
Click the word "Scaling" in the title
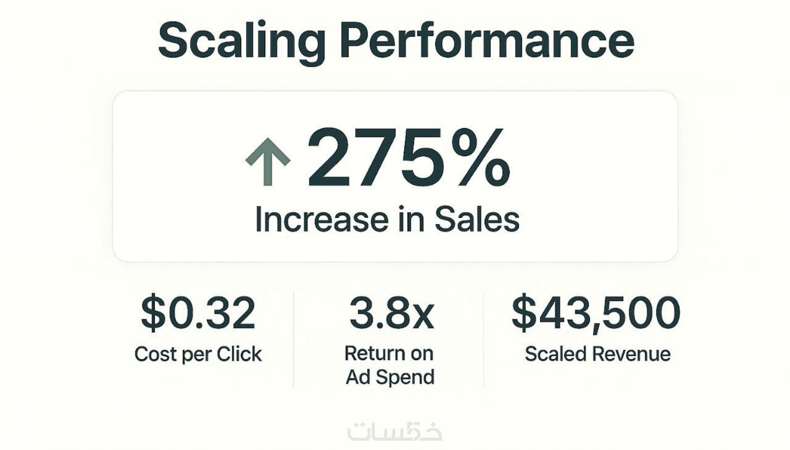coord(241,41)
